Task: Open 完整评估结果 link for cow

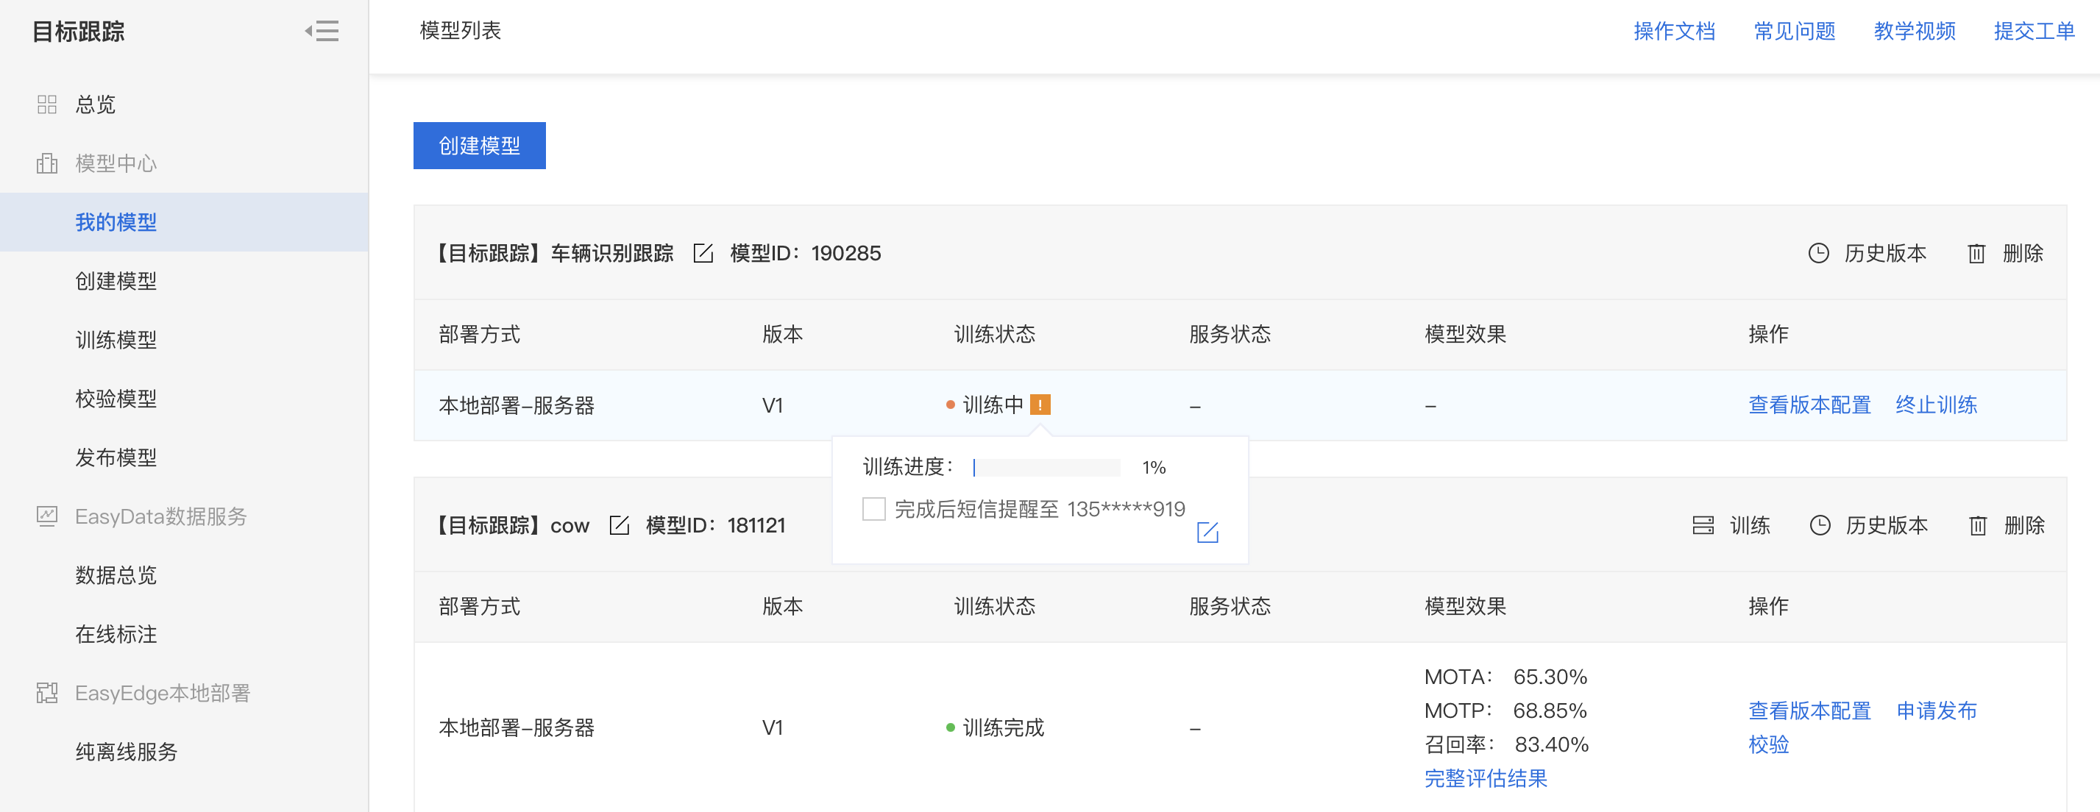Action: coord(1485,777)
